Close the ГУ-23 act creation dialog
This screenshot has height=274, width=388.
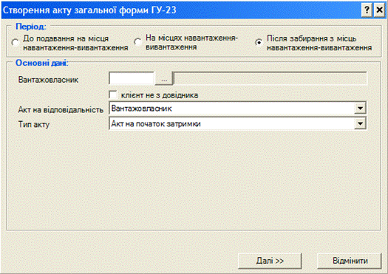pos(379,10)
